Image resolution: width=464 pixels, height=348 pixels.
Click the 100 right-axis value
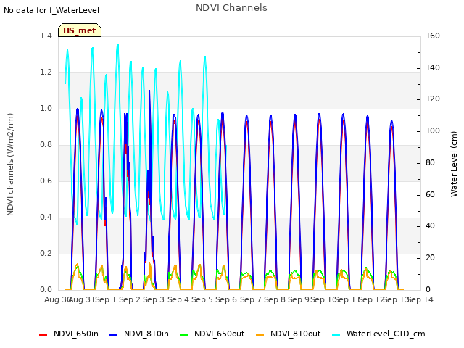click(x=433, y=130)
